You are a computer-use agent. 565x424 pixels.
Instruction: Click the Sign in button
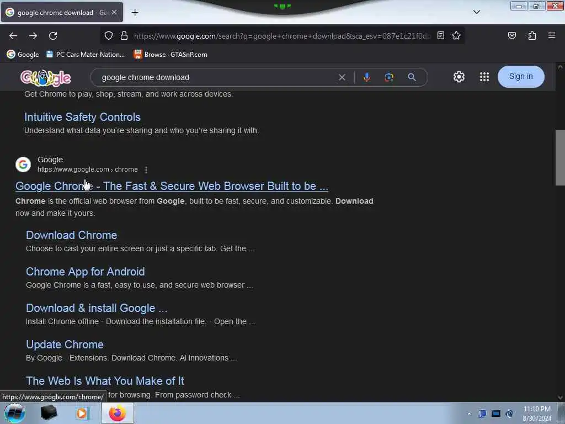(521, 76)
